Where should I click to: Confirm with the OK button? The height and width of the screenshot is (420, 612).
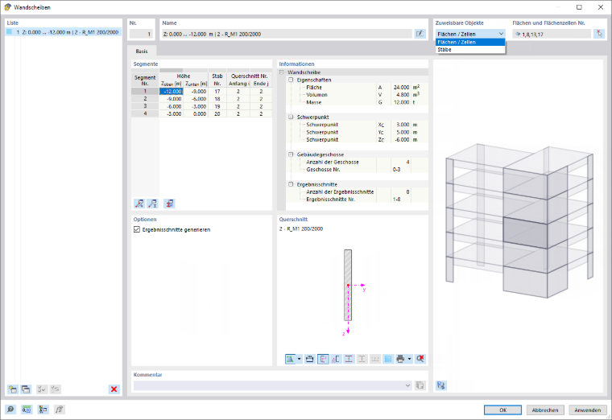pyautogui.click(x=502, y=410)
